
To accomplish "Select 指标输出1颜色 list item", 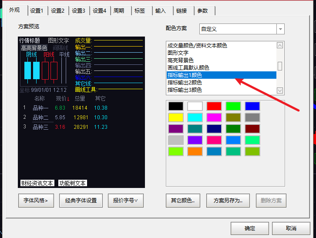I will (x=221, y=75).
